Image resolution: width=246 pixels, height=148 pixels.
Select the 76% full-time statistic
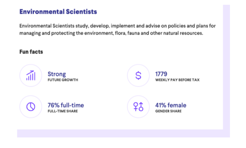(66, 105)
